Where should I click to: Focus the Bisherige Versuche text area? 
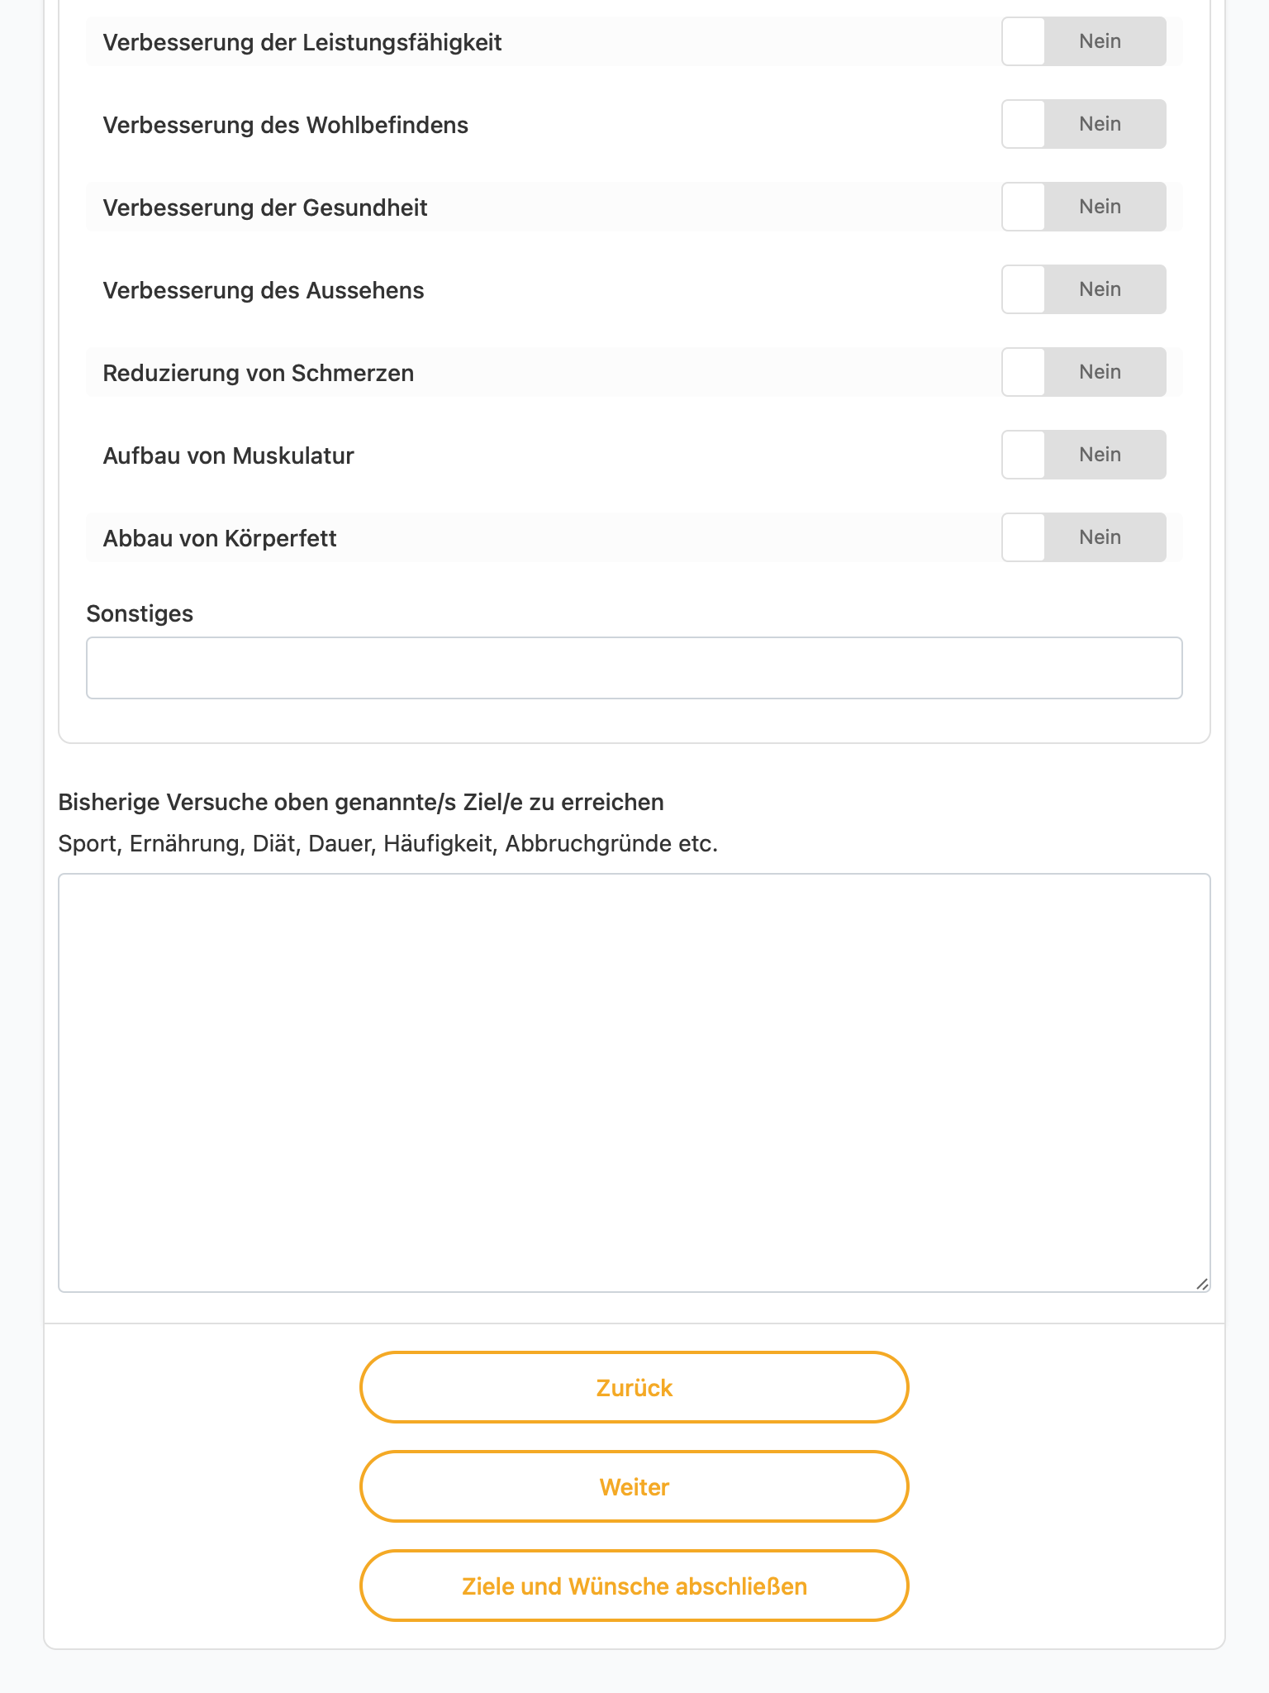[634, 1083]
